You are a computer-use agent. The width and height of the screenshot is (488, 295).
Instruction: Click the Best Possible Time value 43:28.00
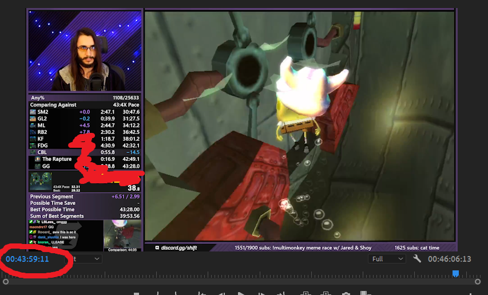tap(129, 210)
